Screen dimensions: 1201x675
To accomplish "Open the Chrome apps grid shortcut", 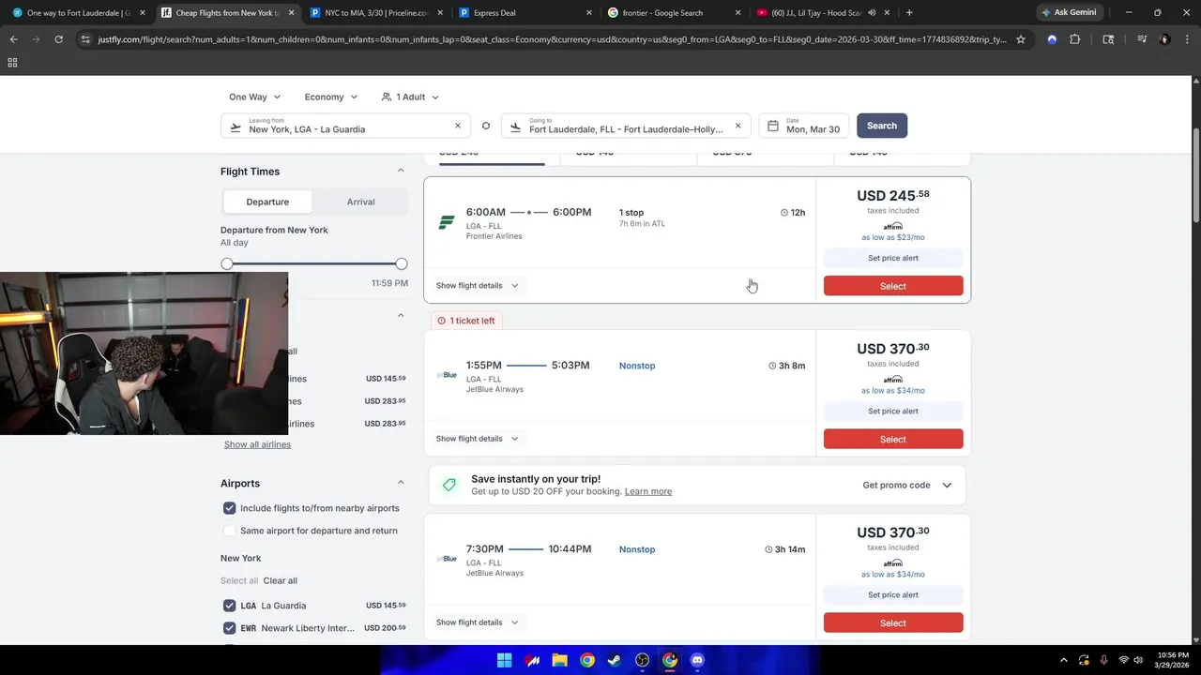I will [x=12, y=62].
